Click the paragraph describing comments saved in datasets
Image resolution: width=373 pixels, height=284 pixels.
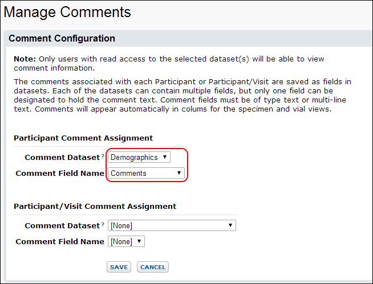(183, 95)
